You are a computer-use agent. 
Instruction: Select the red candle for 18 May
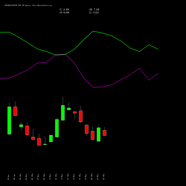click(81, 116)
